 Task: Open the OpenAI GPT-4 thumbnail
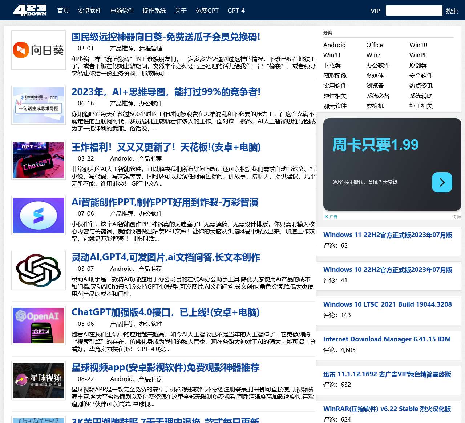tap(39, 325)
